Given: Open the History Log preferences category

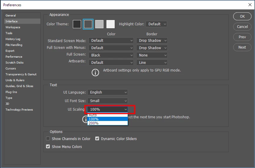Looking at the screenshot, I should click(x=22, y=39).
